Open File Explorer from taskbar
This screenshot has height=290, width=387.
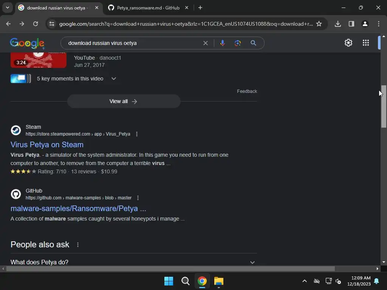pyautogui.click(x=219, y=281)
